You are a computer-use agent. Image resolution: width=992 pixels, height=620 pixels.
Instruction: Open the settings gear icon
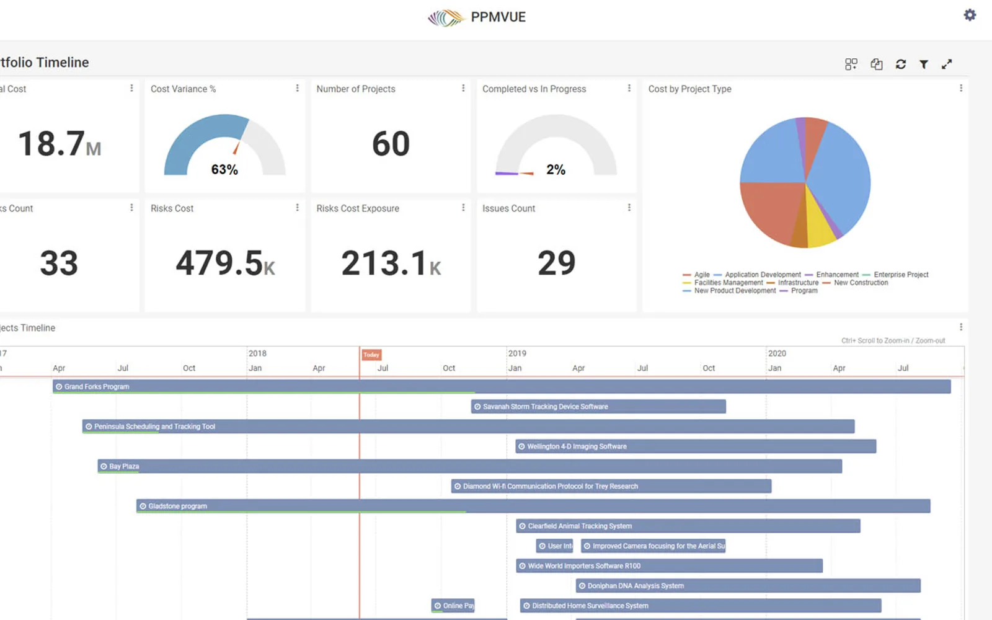tap(970, 15)
